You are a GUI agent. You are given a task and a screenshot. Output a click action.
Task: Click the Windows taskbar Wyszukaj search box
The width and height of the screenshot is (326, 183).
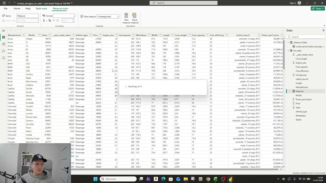(x=118, y=179)
